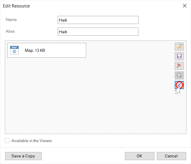Close the Edit Resource dialog with X
191x164 pixels.
184,6
